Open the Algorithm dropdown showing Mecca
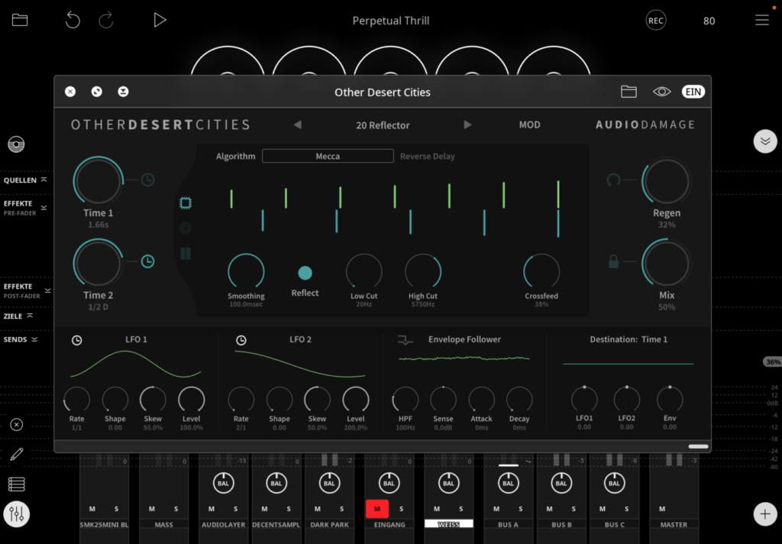Image resolution: width=782 pixels, height=544 pixels. [x=328, y=157]
